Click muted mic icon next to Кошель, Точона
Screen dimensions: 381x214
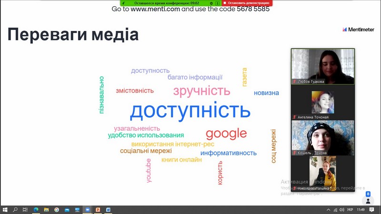coord(294,153)
